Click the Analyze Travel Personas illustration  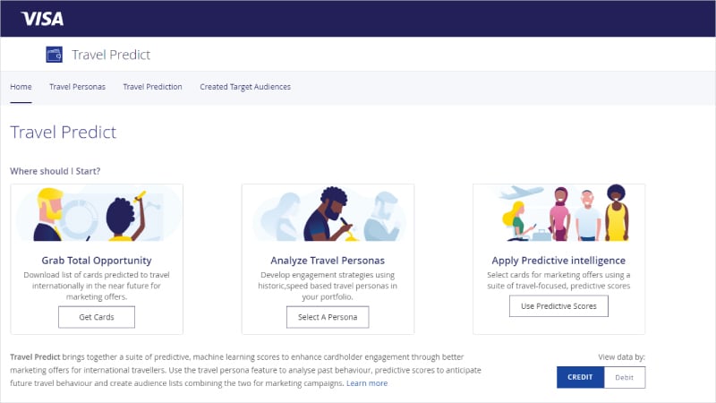click(328, 216)
